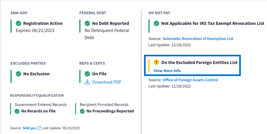This screenshot has width=267, height=134.
Task: Click the green check next to No Exclusion
Action: 18,74
